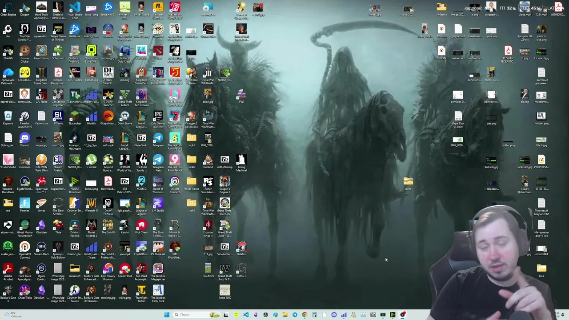Launch the Stream Deck desktop icon

click(x=41, y=249)
